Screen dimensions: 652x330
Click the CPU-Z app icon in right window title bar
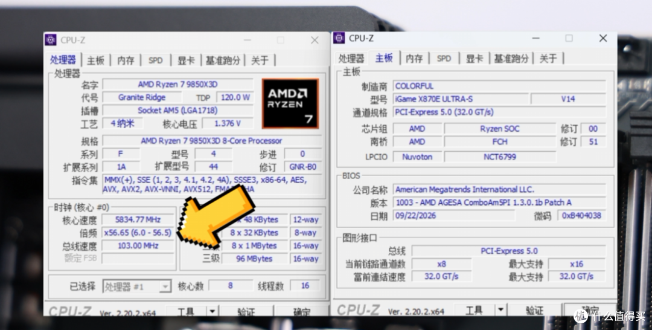point(339,38)
